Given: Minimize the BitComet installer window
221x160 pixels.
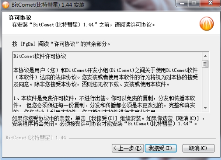Looking at the screenshot, I should (182, 3).
